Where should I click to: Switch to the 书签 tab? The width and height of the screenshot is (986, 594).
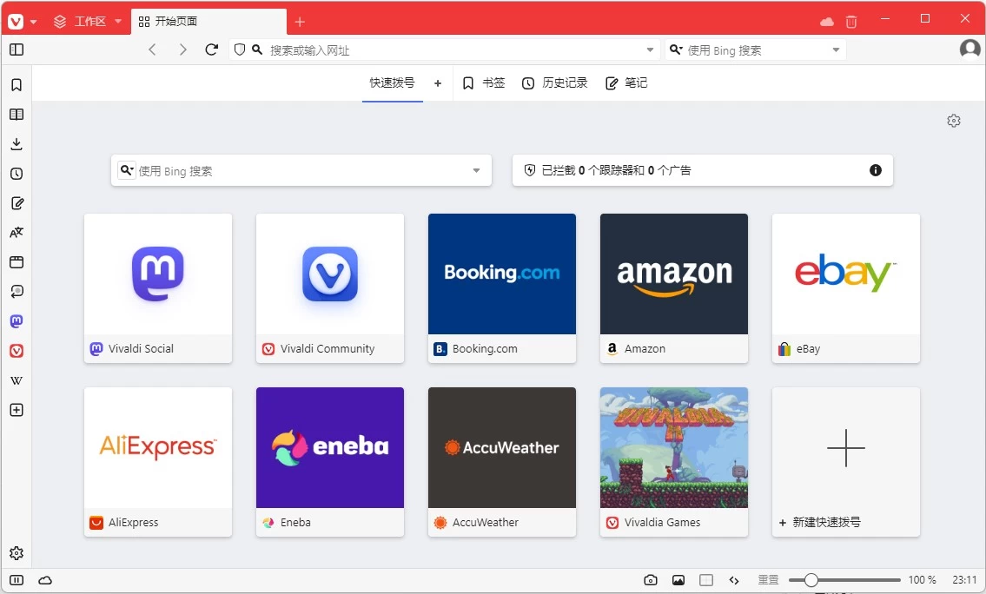coord(484,82)
